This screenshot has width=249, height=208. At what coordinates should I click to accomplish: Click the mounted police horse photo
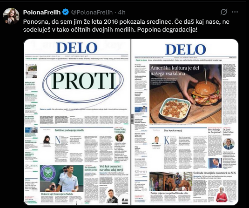171,181
